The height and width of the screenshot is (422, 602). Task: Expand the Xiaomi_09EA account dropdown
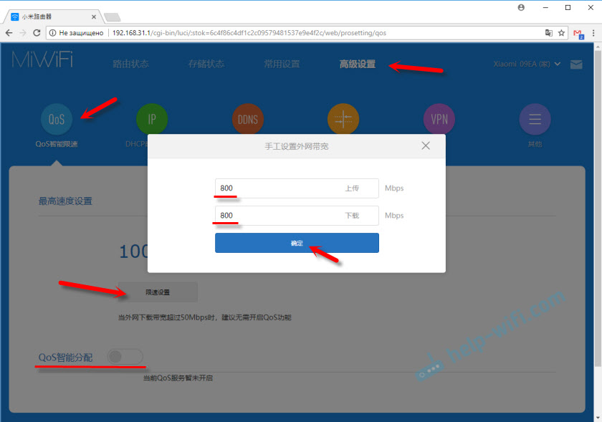tap(527, 64)
